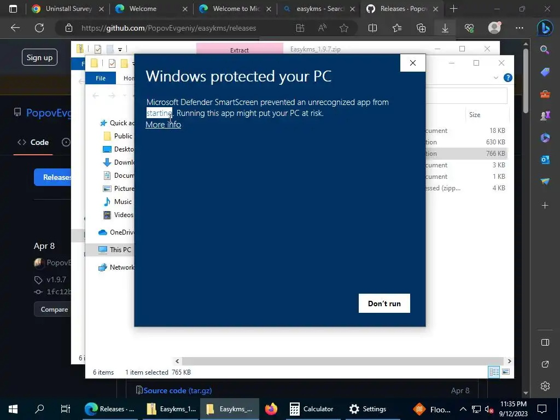Click the More info link in SmartScreen dialog

(x=163, y=125)
